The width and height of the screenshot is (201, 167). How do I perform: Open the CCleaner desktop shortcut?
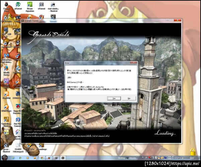(18, 57)
